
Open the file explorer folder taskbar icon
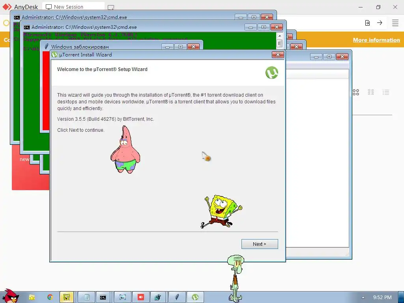(x=32, y=297)
